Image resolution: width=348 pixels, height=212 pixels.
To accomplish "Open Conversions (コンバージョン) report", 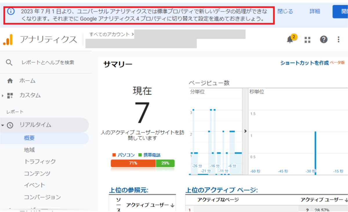I will pyautogui.click(x=42, y=197).
